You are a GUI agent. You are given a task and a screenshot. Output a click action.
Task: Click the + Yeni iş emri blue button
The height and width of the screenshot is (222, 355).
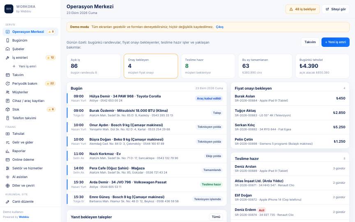pyautogui.click(x=335, y=42)
